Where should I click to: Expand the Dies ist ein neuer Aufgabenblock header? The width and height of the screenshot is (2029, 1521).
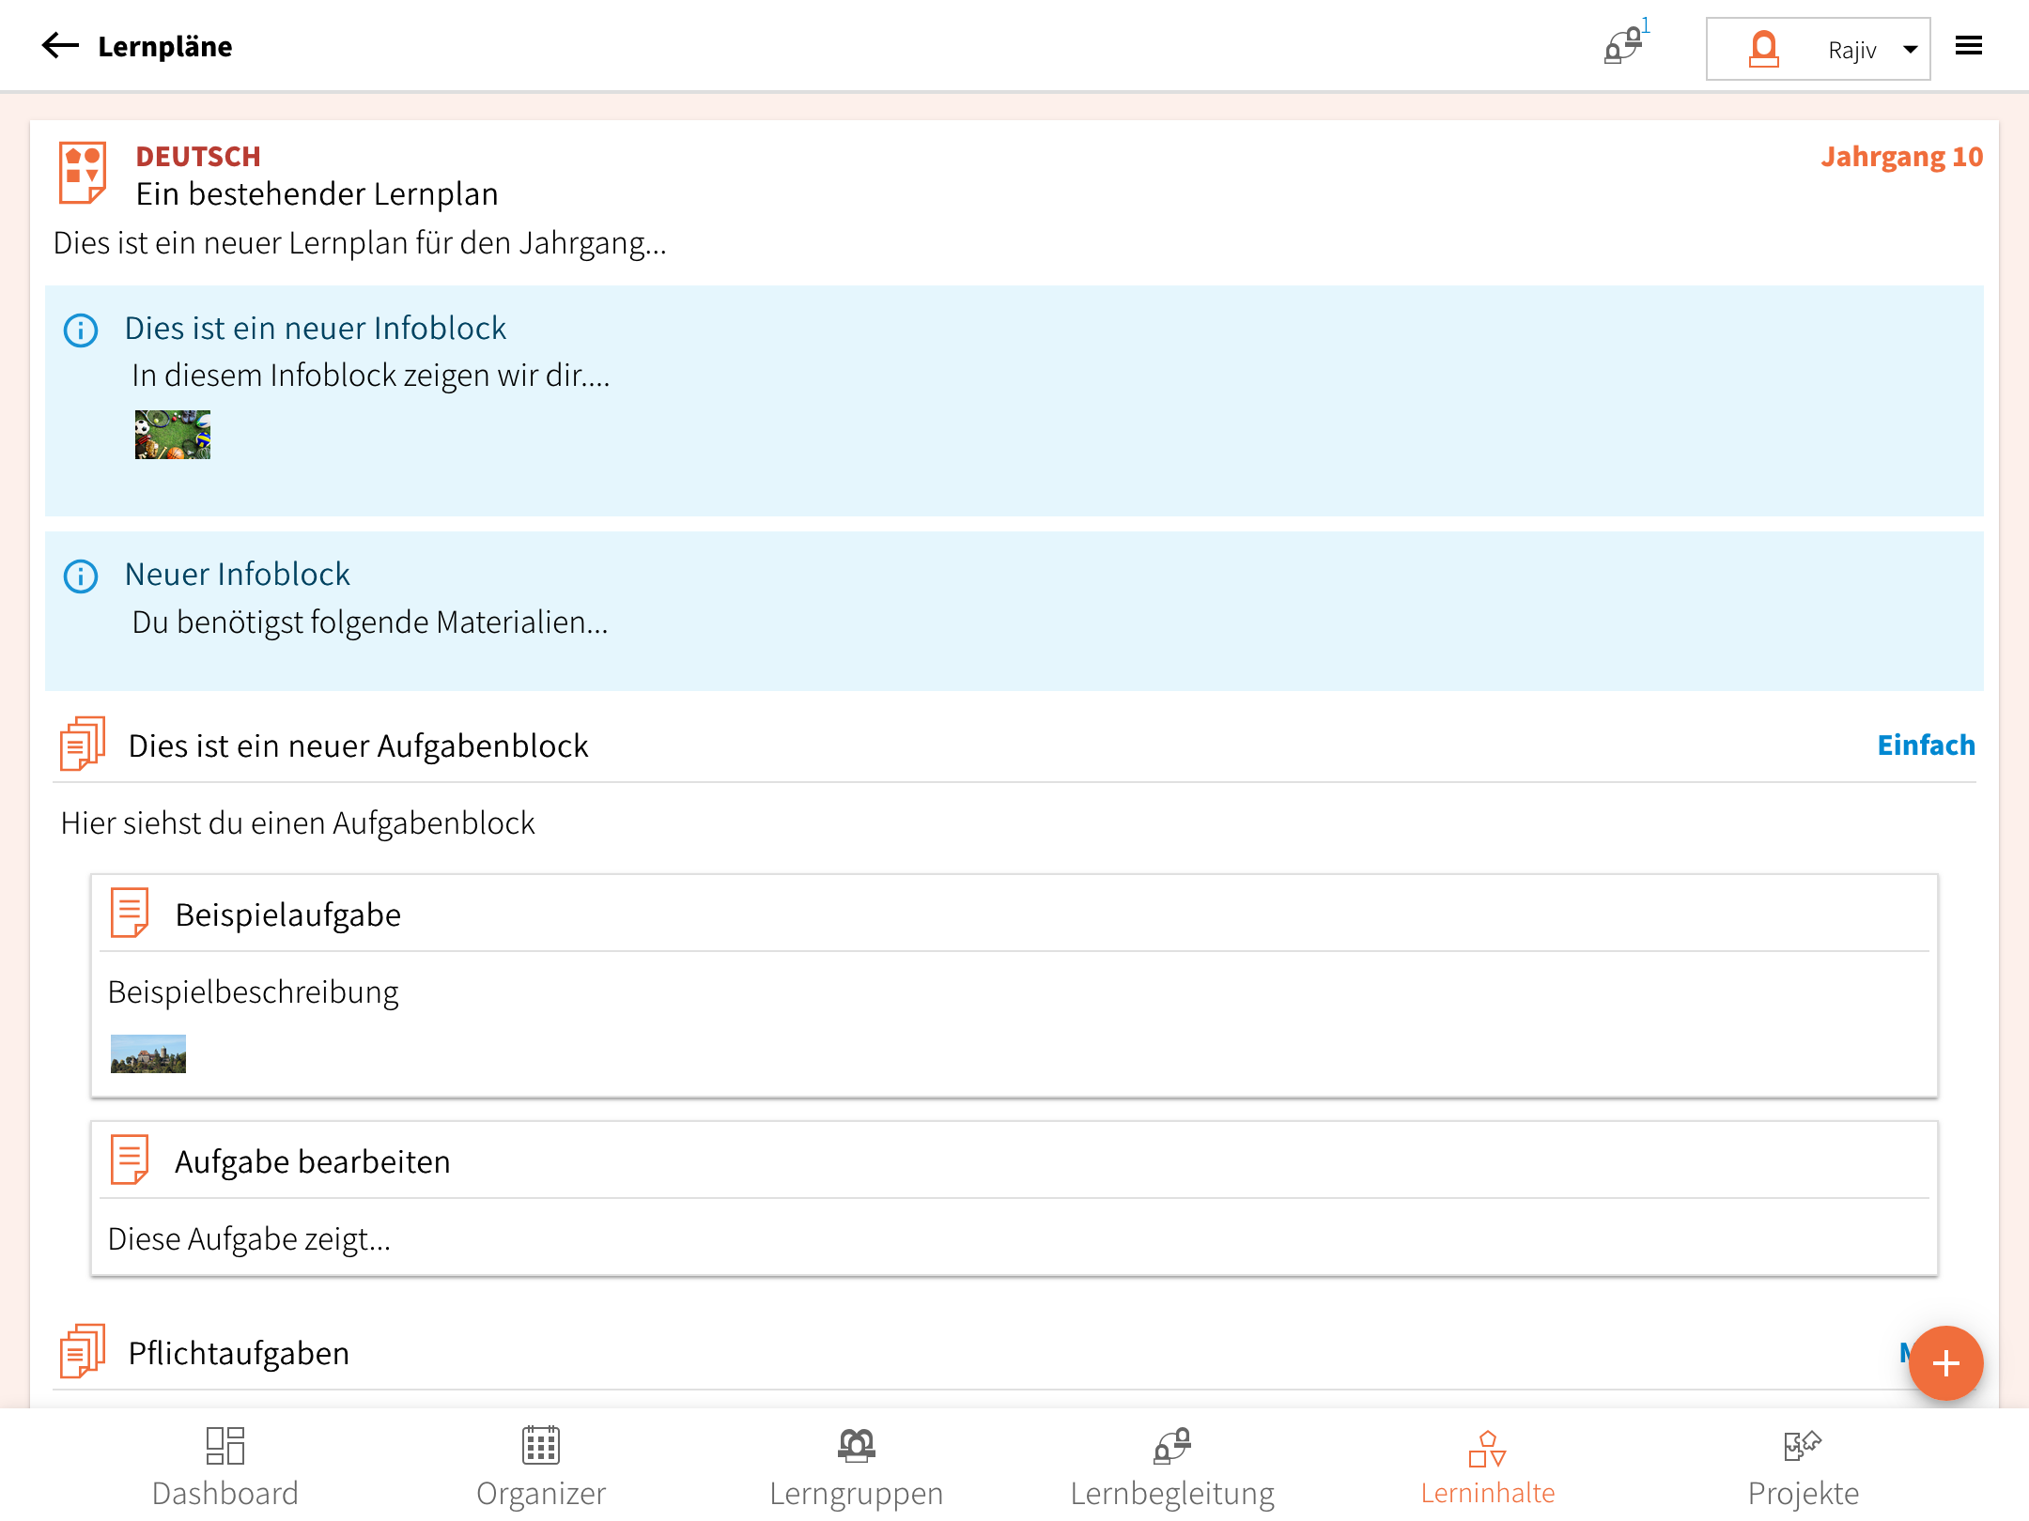pos(358,746)
